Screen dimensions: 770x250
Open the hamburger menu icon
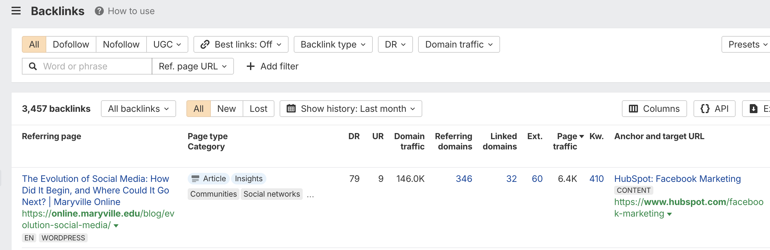16,11
